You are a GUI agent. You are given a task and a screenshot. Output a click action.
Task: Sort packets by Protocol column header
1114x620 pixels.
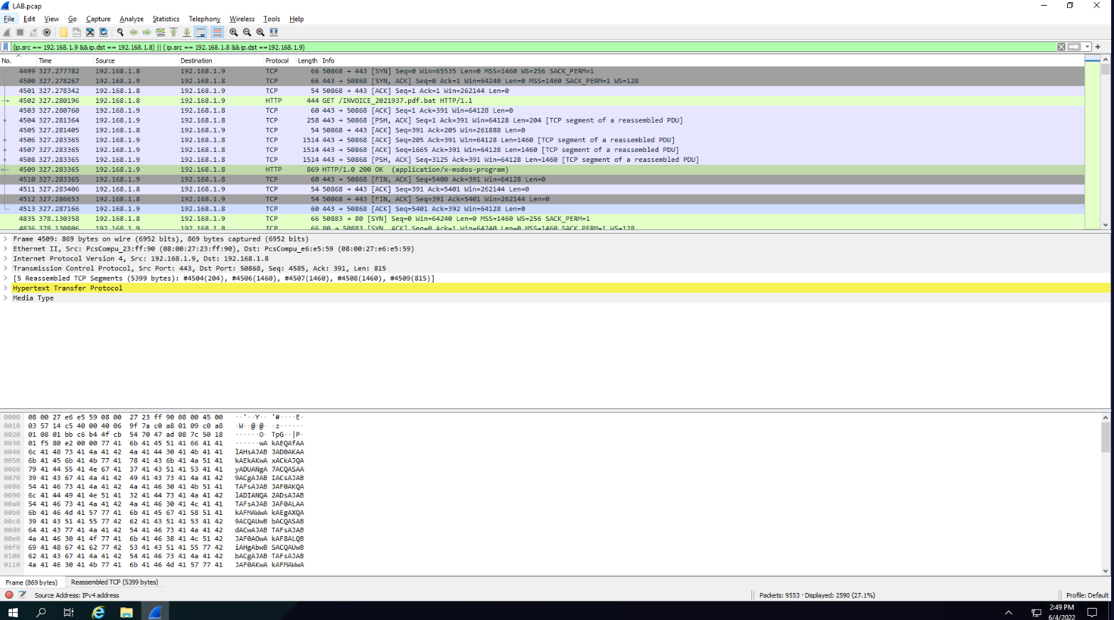(277, 61)
